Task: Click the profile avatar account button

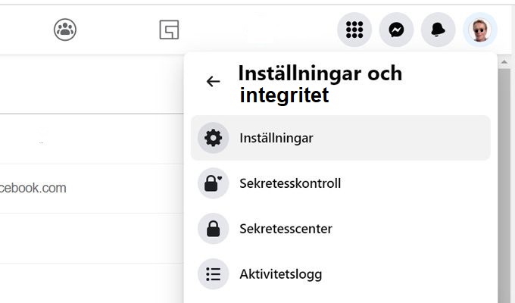Action: tap(480, 30)
